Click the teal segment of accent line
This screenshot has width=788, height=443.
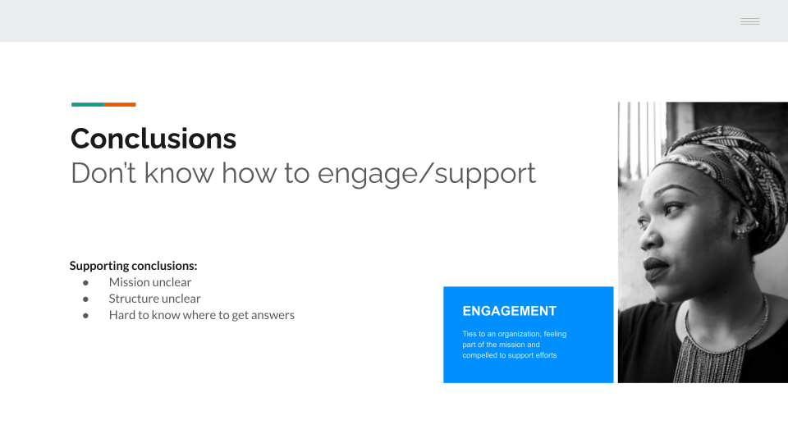(88, 104)
